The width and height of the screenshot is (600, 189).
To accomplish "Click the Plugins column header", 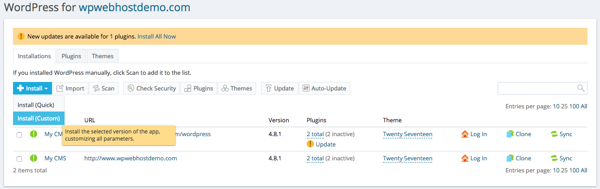I will [317, 120].
